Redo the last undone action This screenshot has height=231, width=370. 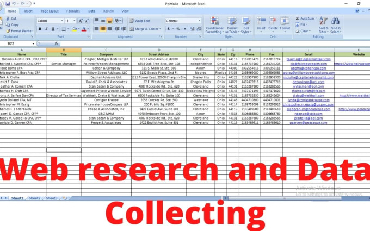tap(23, 4)
